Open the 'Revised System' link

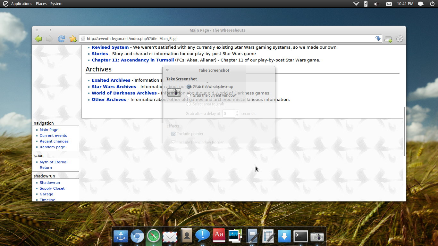pyautogui.click(x=110, y=47)
